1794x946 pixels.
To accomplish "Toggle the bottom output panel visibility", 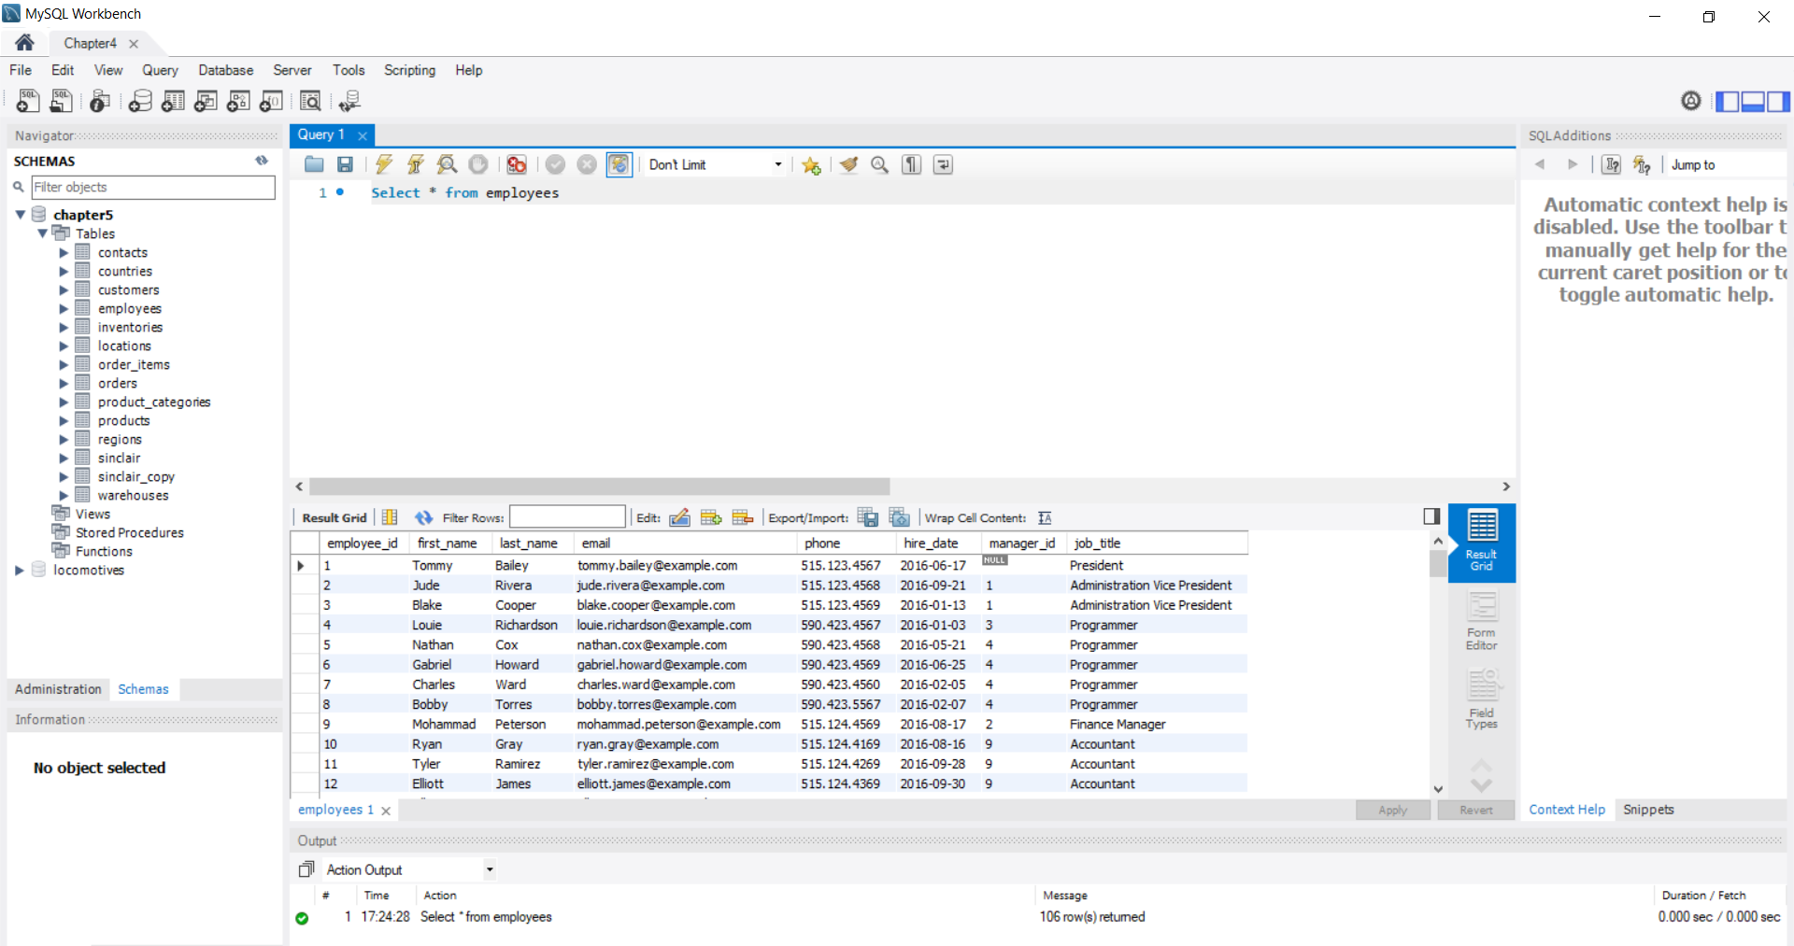I will (x=1753, y=101).
